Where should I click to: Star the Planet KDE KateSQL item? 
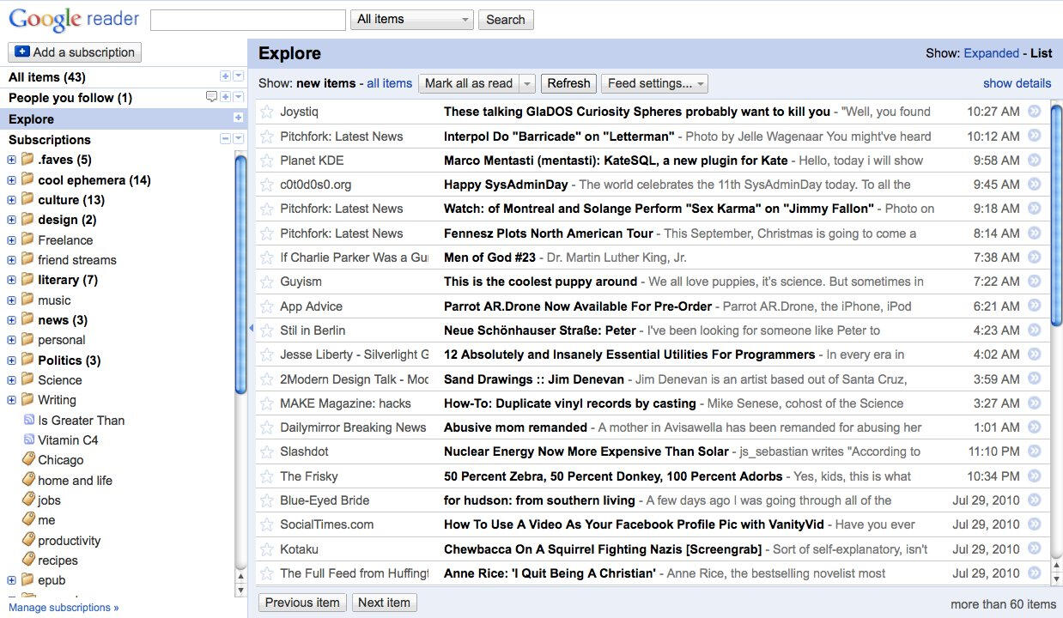coord(267,161)
